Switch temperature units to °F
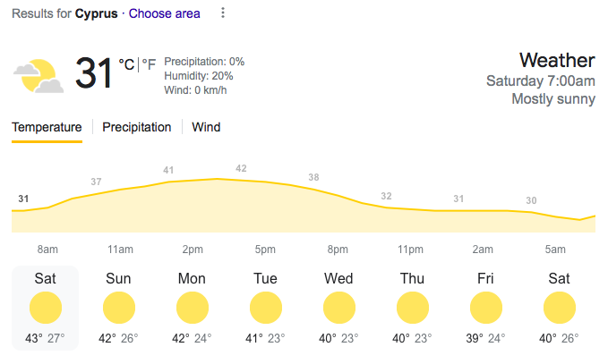The width and height of the screenshot is (608, 364). (149, 64)
